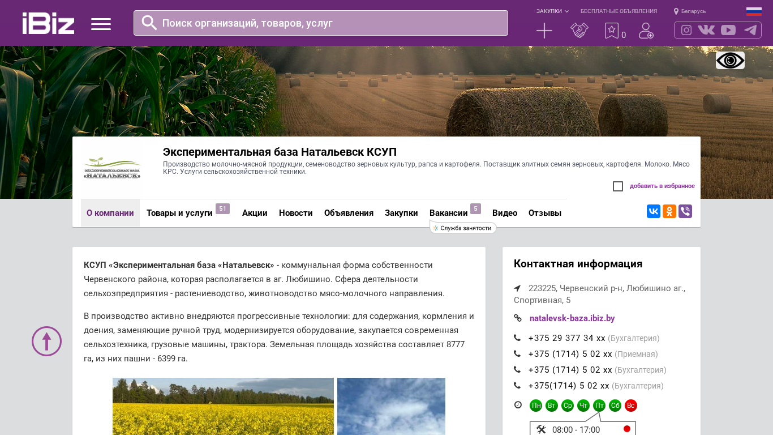Image resolution: width=773 pixels, height=435 pixels.
Task: Select Saturday (Сб) schedule circle
Action: pos(615,406)
